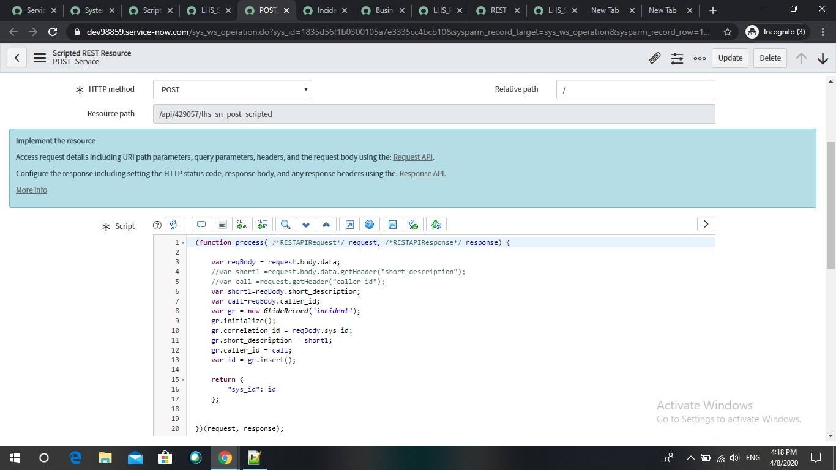
Task: Click the page vertical scrollbar
Action: coord(830,205)
